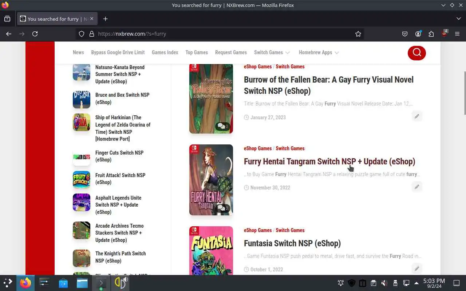Open Funtasia Switch NSP title link

tap(292, 243)
